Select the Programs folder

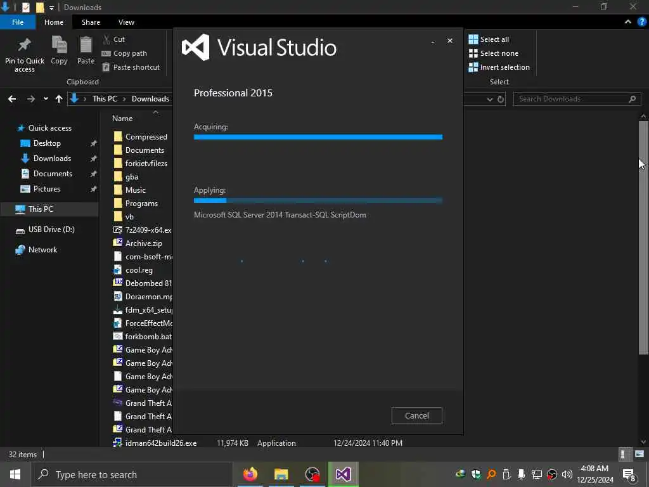pos(141,204)
